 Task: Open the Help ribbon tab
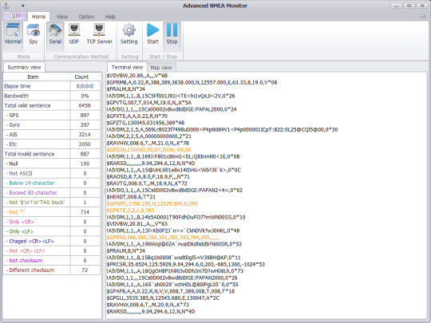pos(110,17)
